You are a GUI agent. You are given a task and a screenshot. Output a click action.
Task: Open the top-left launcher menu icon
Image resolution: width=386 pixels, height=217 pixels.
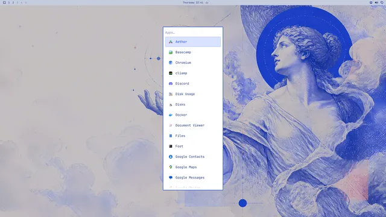4,2
